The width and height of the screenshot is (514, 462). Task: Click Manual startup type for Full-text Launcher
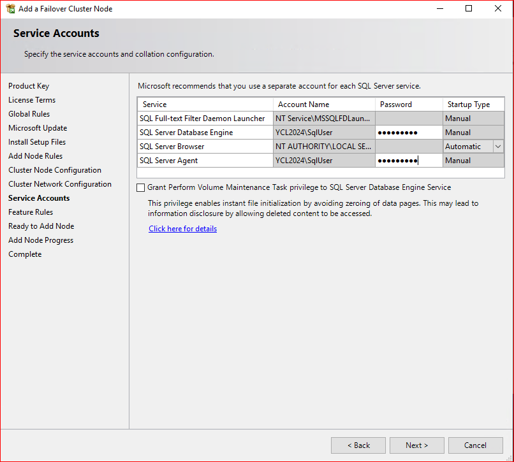(473, 119)
